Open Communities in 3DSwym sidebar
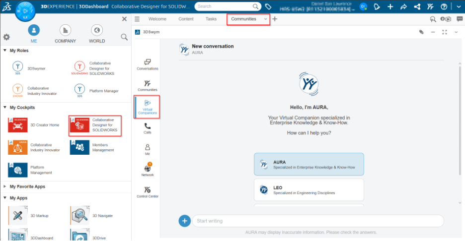465x241 pixels. pyautogui.click(x=148, y=86)
